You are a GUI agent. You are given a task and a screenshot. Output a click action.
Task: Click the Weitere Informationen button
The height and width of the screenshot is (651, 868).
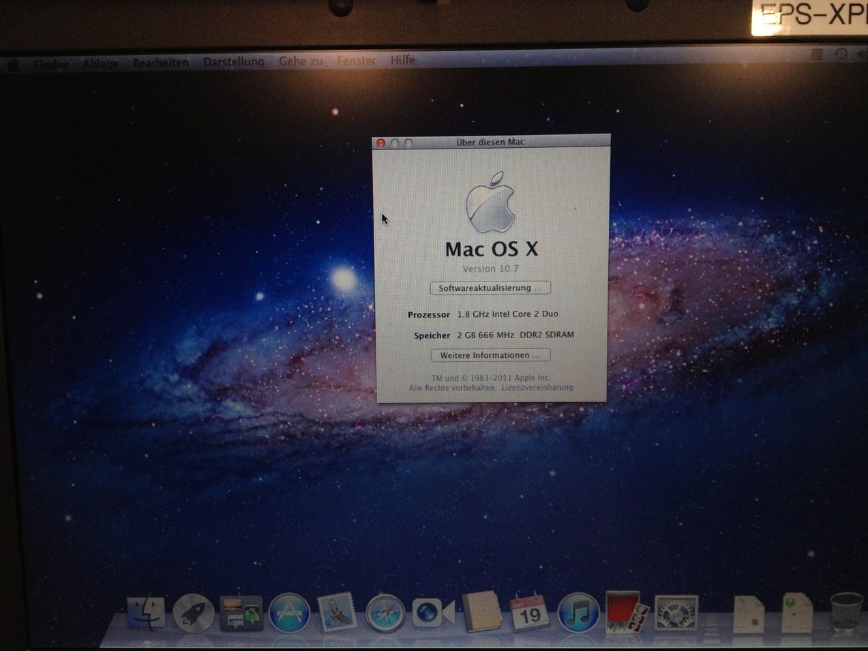pyautogui.click(x=490, y=355)
